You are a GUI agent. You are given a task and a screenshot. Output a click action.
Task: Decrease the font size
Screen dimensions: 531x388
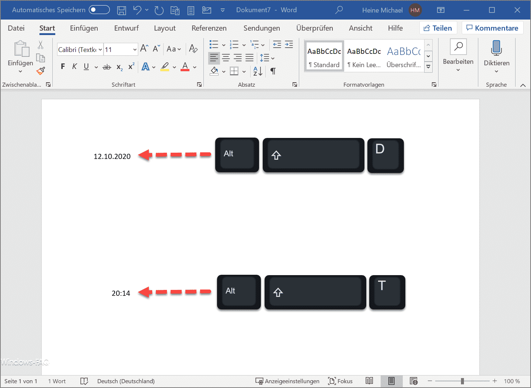[x=156, y=48]
